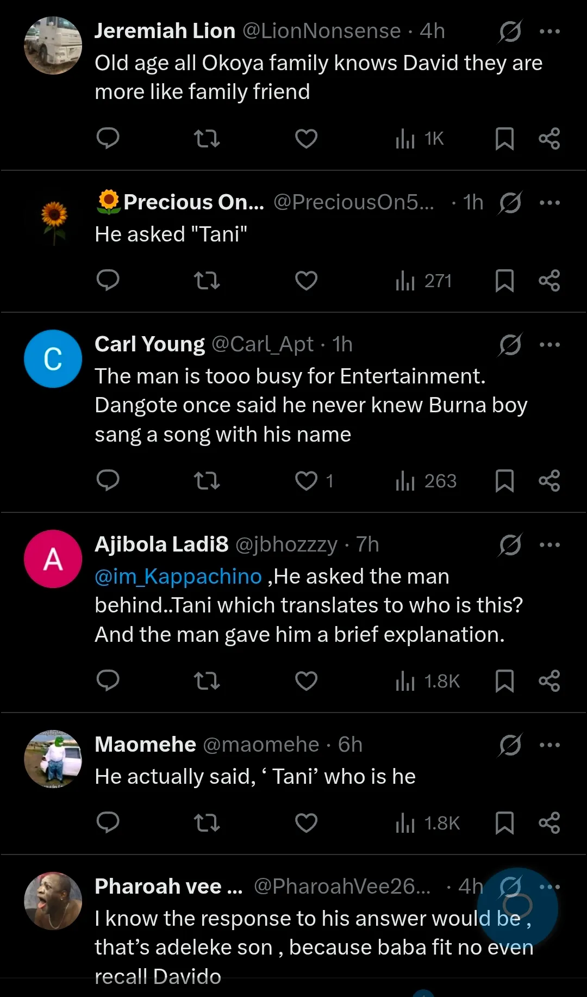This screenshot has height=997, width=587.
Task: Like Maomehe's "Tani who is he" tweet
Action: pyautogui.click(x=306, y=823)
